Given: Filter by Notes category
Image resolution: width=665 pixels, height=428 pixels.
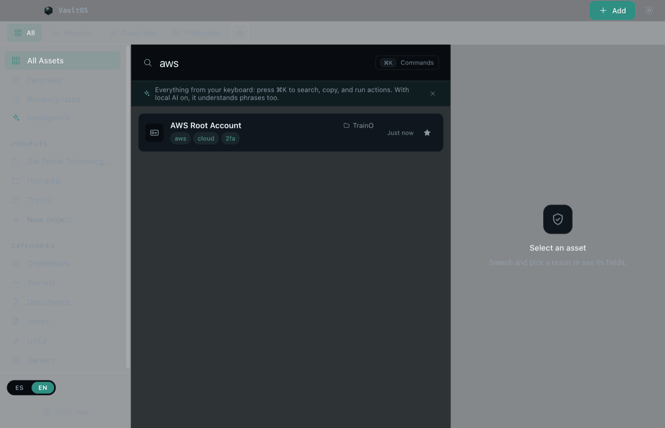Looking at the screenshot, I should coord(62,322).
